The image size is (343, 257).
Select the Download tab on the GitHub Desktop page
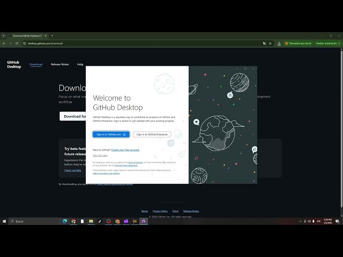(x=36, y=64)
